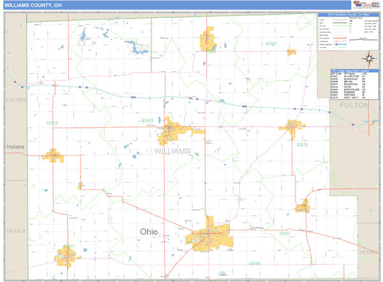Click the FULTON county label

click(x=353, y=104)
